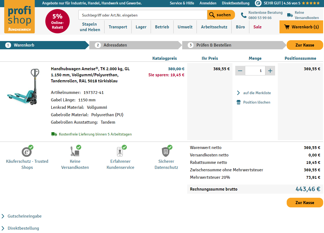Open Service & Hilfe link
The image size is (324, 233).
tap(182, 3)
